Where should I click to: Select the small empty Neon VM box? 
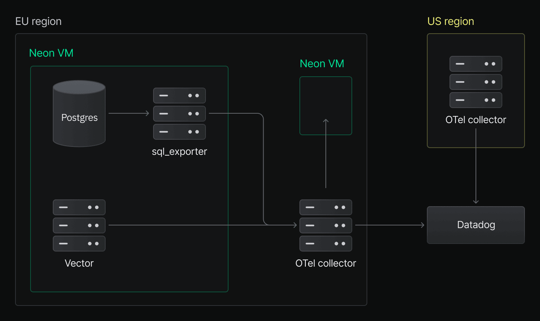click(326, 94)
